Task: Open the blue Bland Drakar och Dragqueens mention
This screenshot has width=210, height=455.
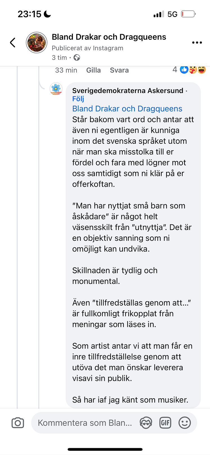Action: tap(127, 109)
